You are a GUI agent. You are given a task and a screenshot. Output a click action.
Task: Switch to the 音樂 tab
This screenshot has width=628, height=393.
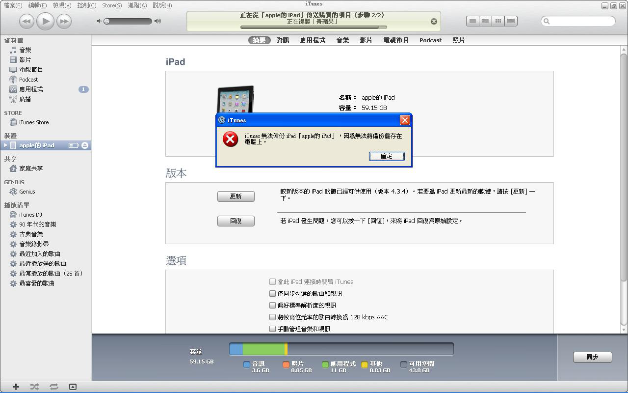(x=343, y=40)
